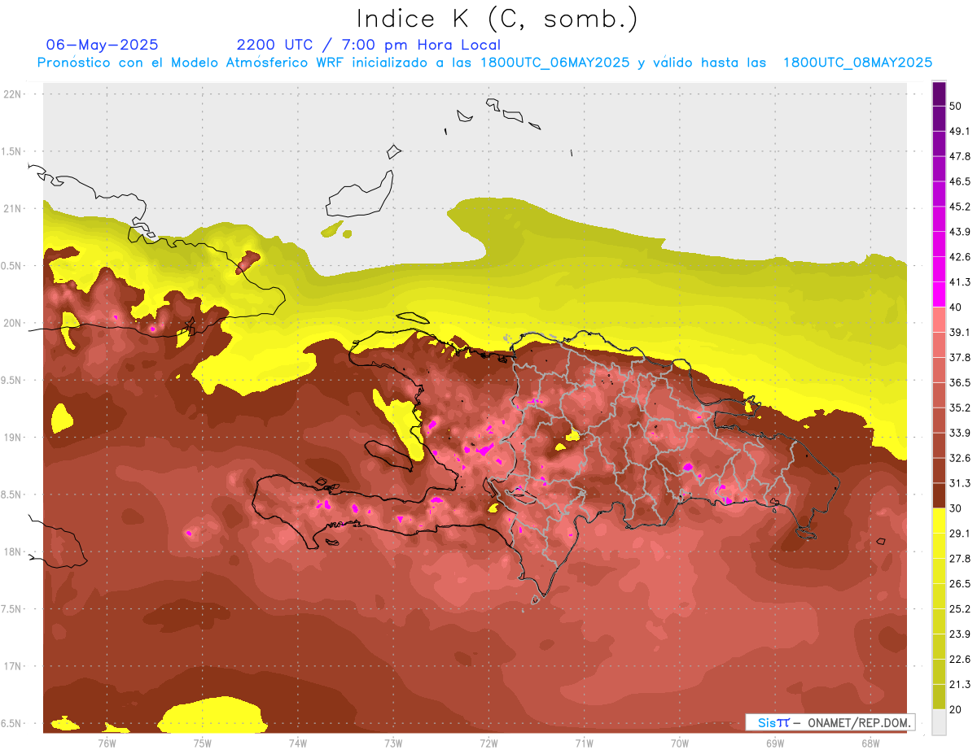Click the '72W' longitude label
Screen dimensions: 977x754
(x=488, y=743)
